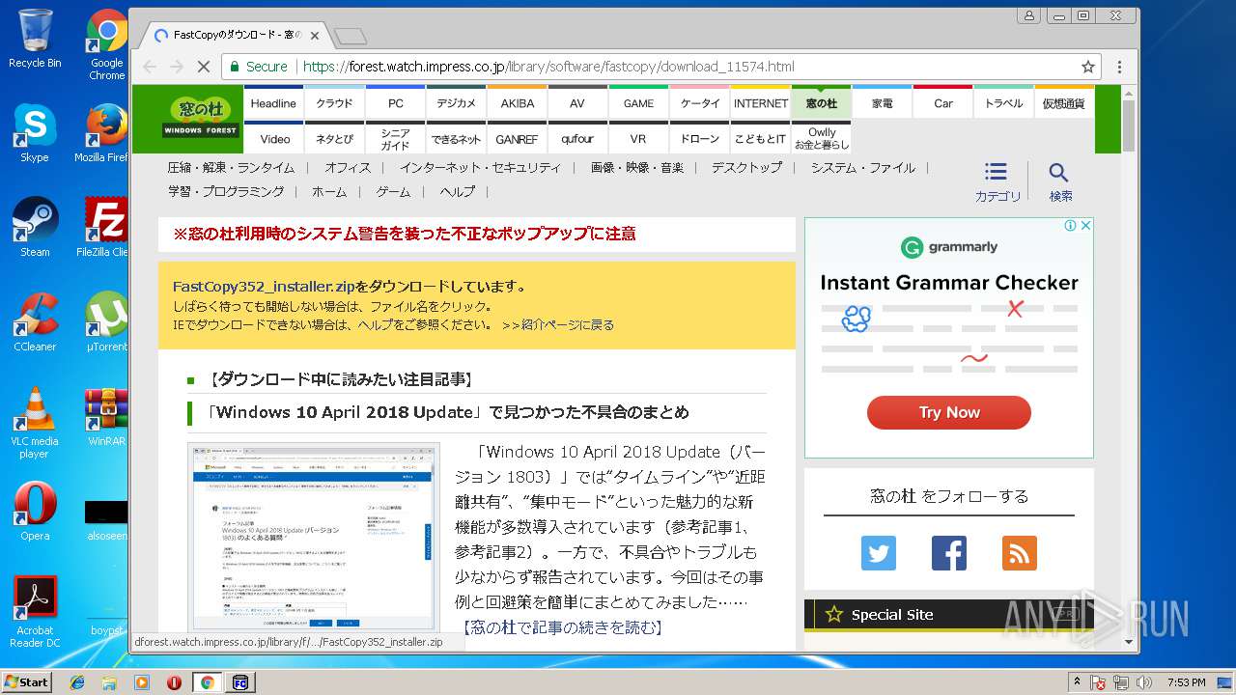Open 画像・映像・音楽 category

point(637,167)
